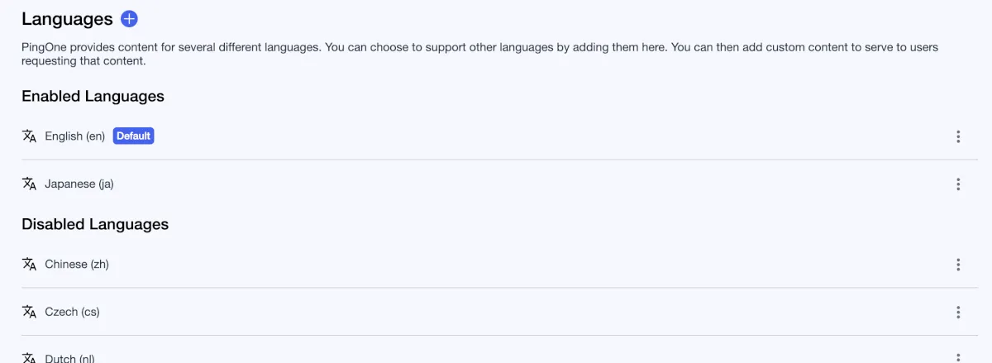Open the options menu for English
Viewport: 992px width, 363px height.
point(958,136)
